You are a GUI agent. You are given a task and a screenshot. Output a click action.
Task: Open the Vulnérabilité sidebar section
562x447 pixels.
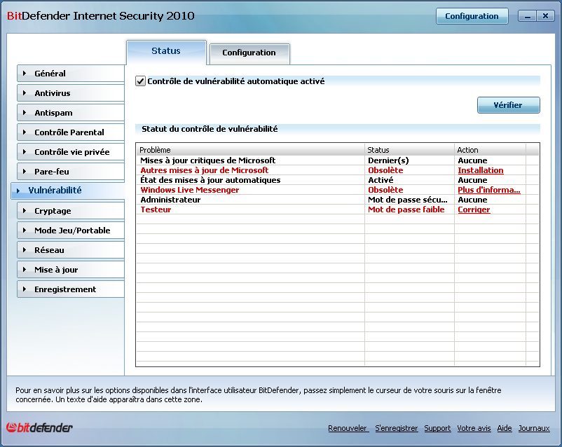(x=68, y=191)
